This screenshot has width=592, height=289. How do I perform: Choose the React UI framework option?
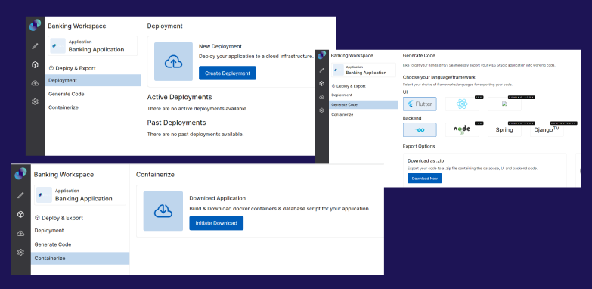pos(462,104)
